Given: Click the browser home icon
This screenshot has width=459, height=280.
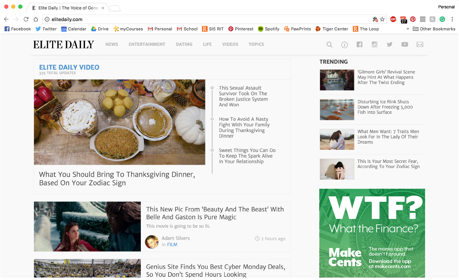Looking at the screenshot, I should (36, 19).
